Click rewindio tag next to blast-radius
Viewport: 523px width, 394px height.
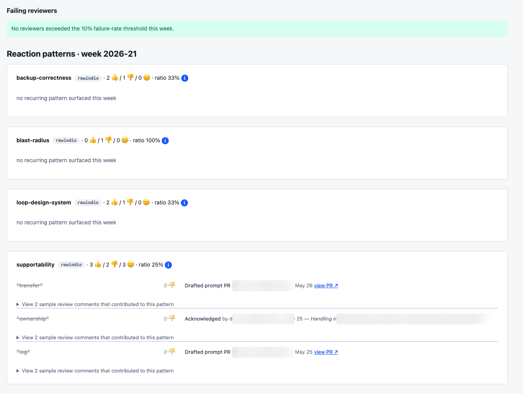tap(66, 140)
